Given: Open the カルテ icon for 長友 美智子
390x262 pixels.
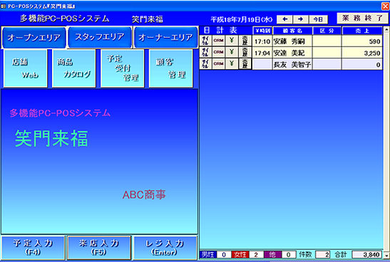Looking at the screenshot, I should (205, 64).
